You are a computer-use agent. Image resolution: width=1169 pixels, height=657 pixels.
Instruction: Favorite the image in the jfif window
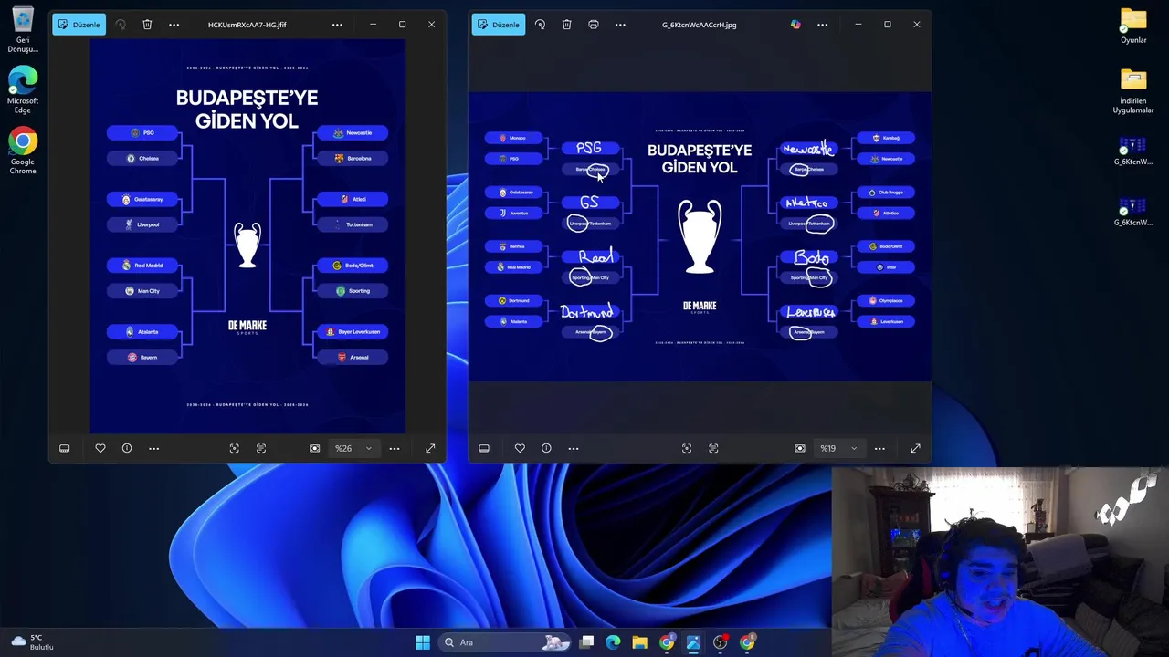coord(100,448)
